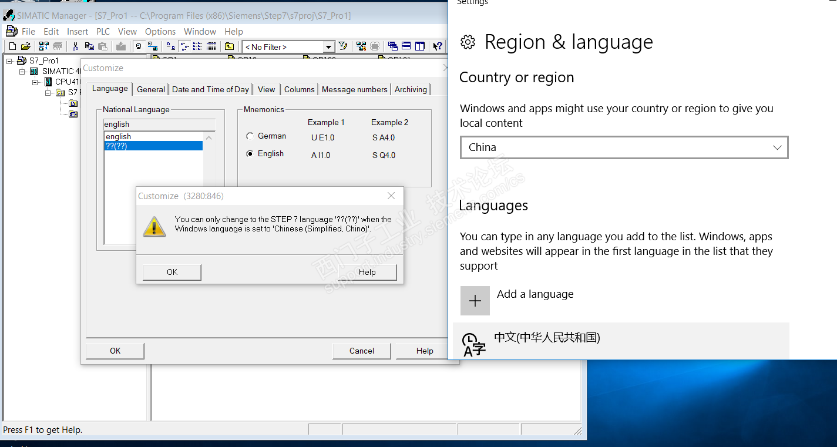Click OK in the warning message box
Viewport: 837px width, 447px height.
pos(172,272)
